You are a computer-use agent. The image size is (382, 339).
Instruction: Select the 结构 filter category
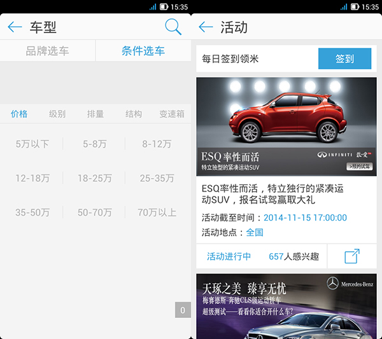point(134,114)
